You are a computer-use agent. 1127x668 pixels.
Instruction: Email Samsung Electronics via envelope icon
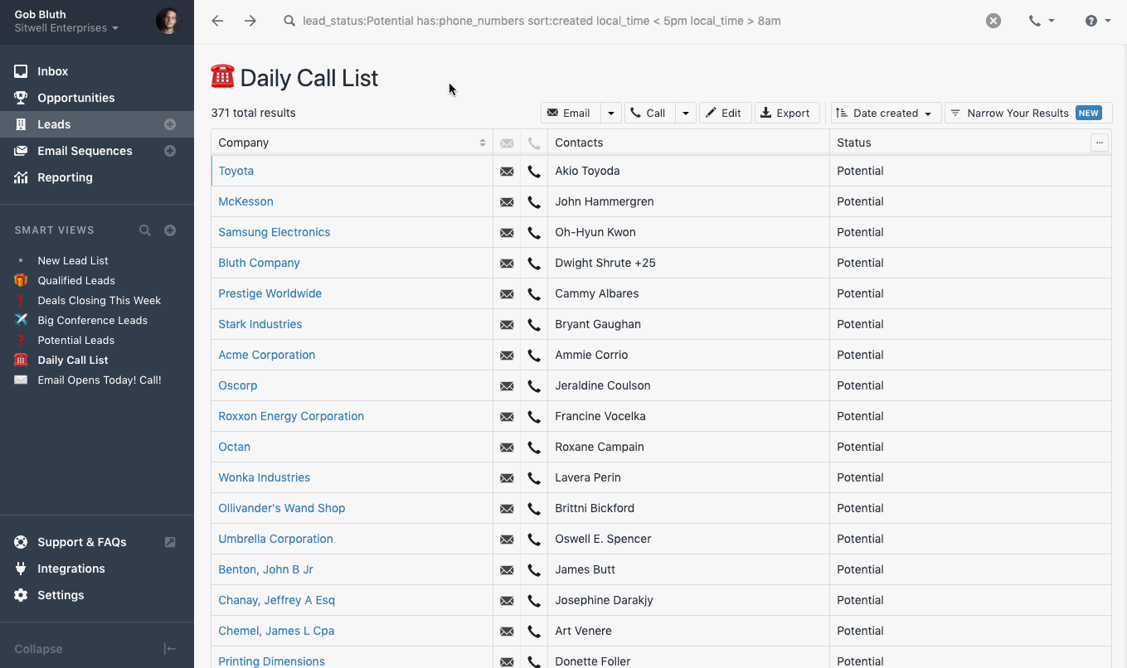click(x=507, y=233)
